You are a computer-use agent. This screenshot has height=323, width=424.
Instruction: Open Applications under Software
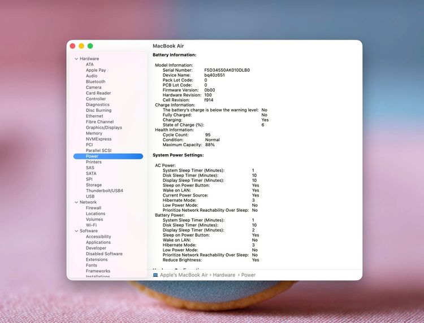(98, 242)
